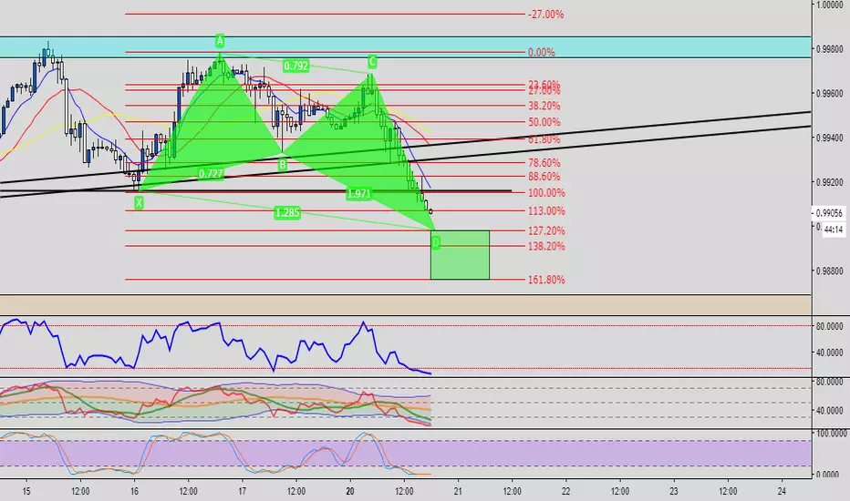Click harmonic pattern point X label
Image resolution: width=850 pixels, height=501 pixels.
pos(140,202)
